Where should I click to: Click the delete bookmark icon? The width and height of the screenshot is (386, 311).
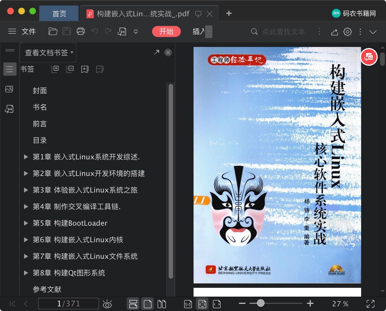click(100, 69)
